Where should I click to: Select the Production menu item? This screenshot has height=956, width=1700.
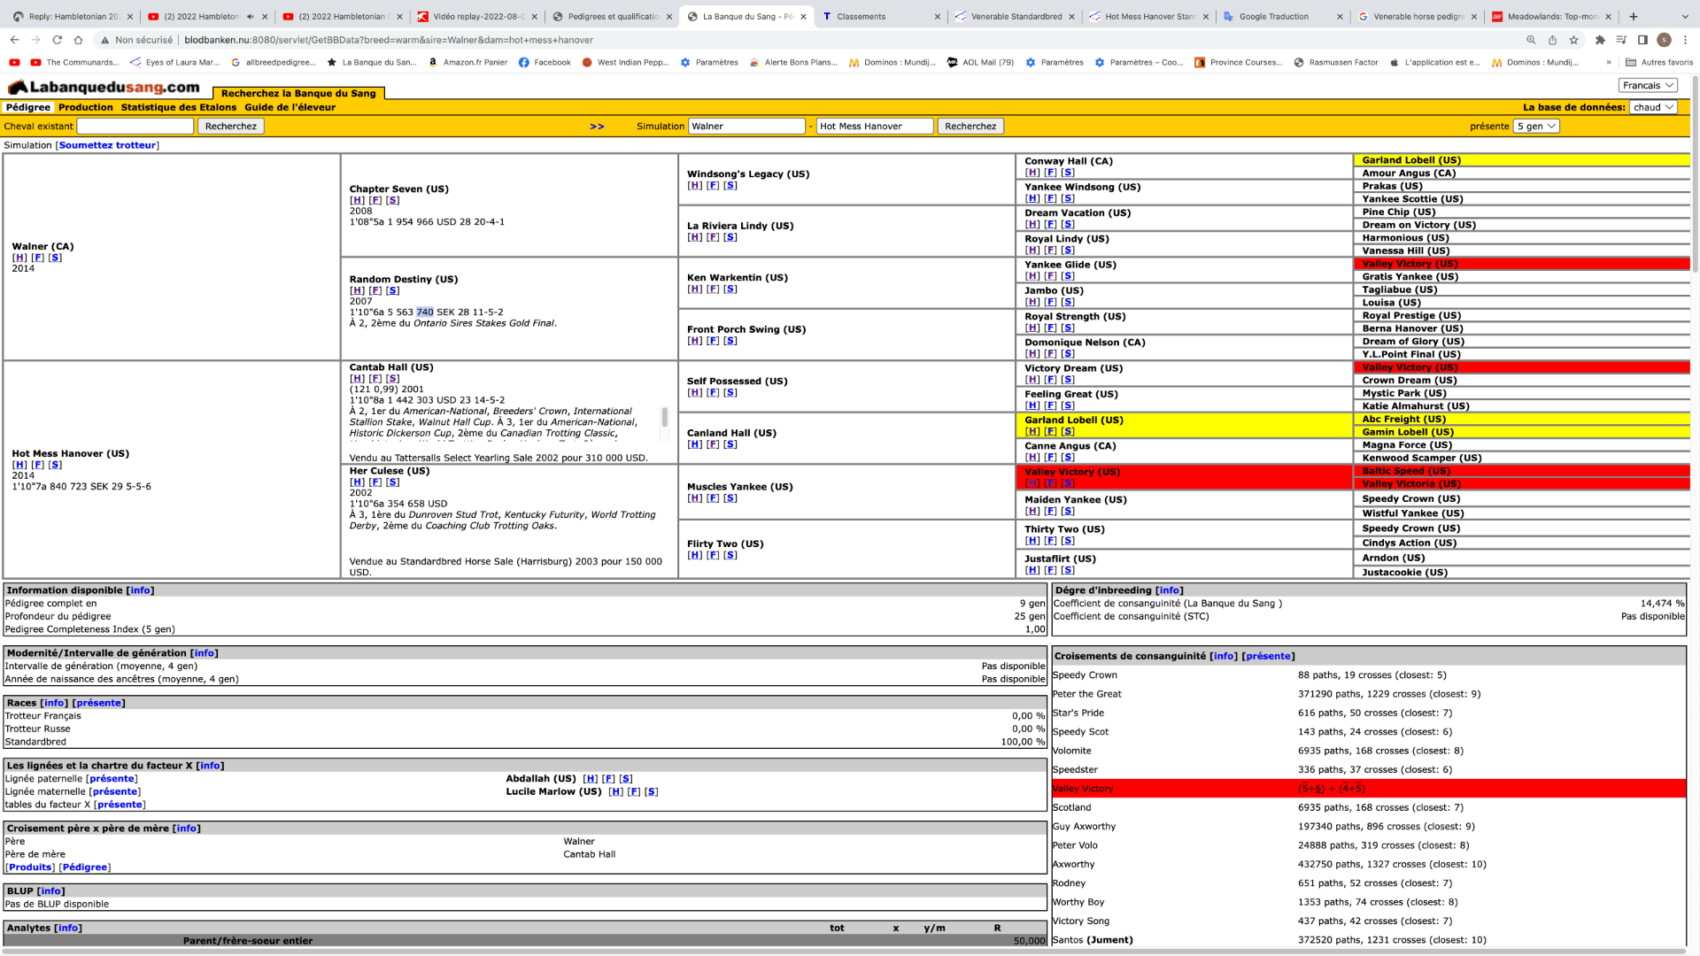86,107
